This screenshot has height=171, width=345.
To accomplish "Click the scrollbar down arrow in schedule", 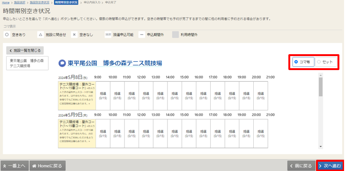I will tap(321, 146).
